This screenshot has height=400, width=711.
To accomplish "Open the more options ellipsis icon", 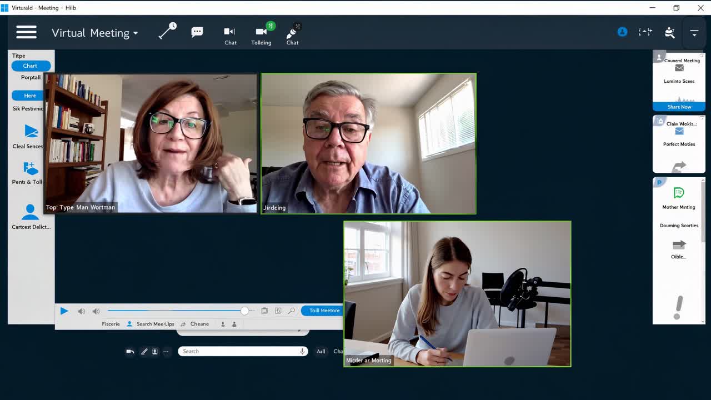I will coord(166,351).
